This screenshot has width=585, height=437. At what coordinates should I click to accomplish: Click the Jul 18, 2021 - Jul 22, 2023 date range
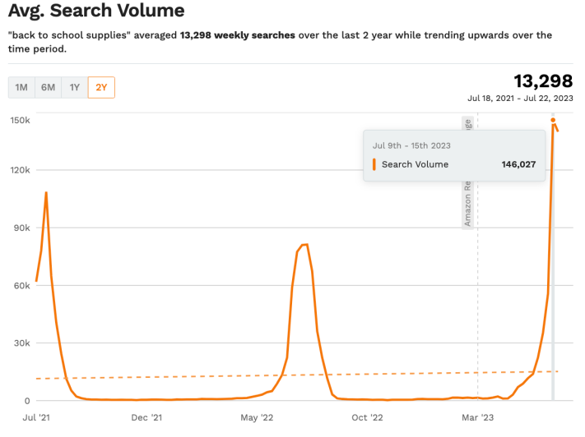pos(520,98)
